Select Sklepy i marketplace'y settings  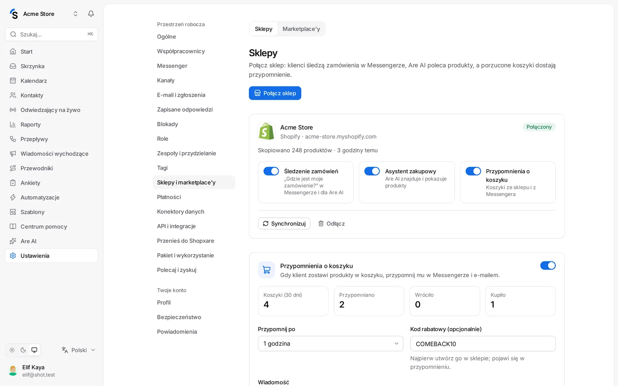click(x=194, y=183)
